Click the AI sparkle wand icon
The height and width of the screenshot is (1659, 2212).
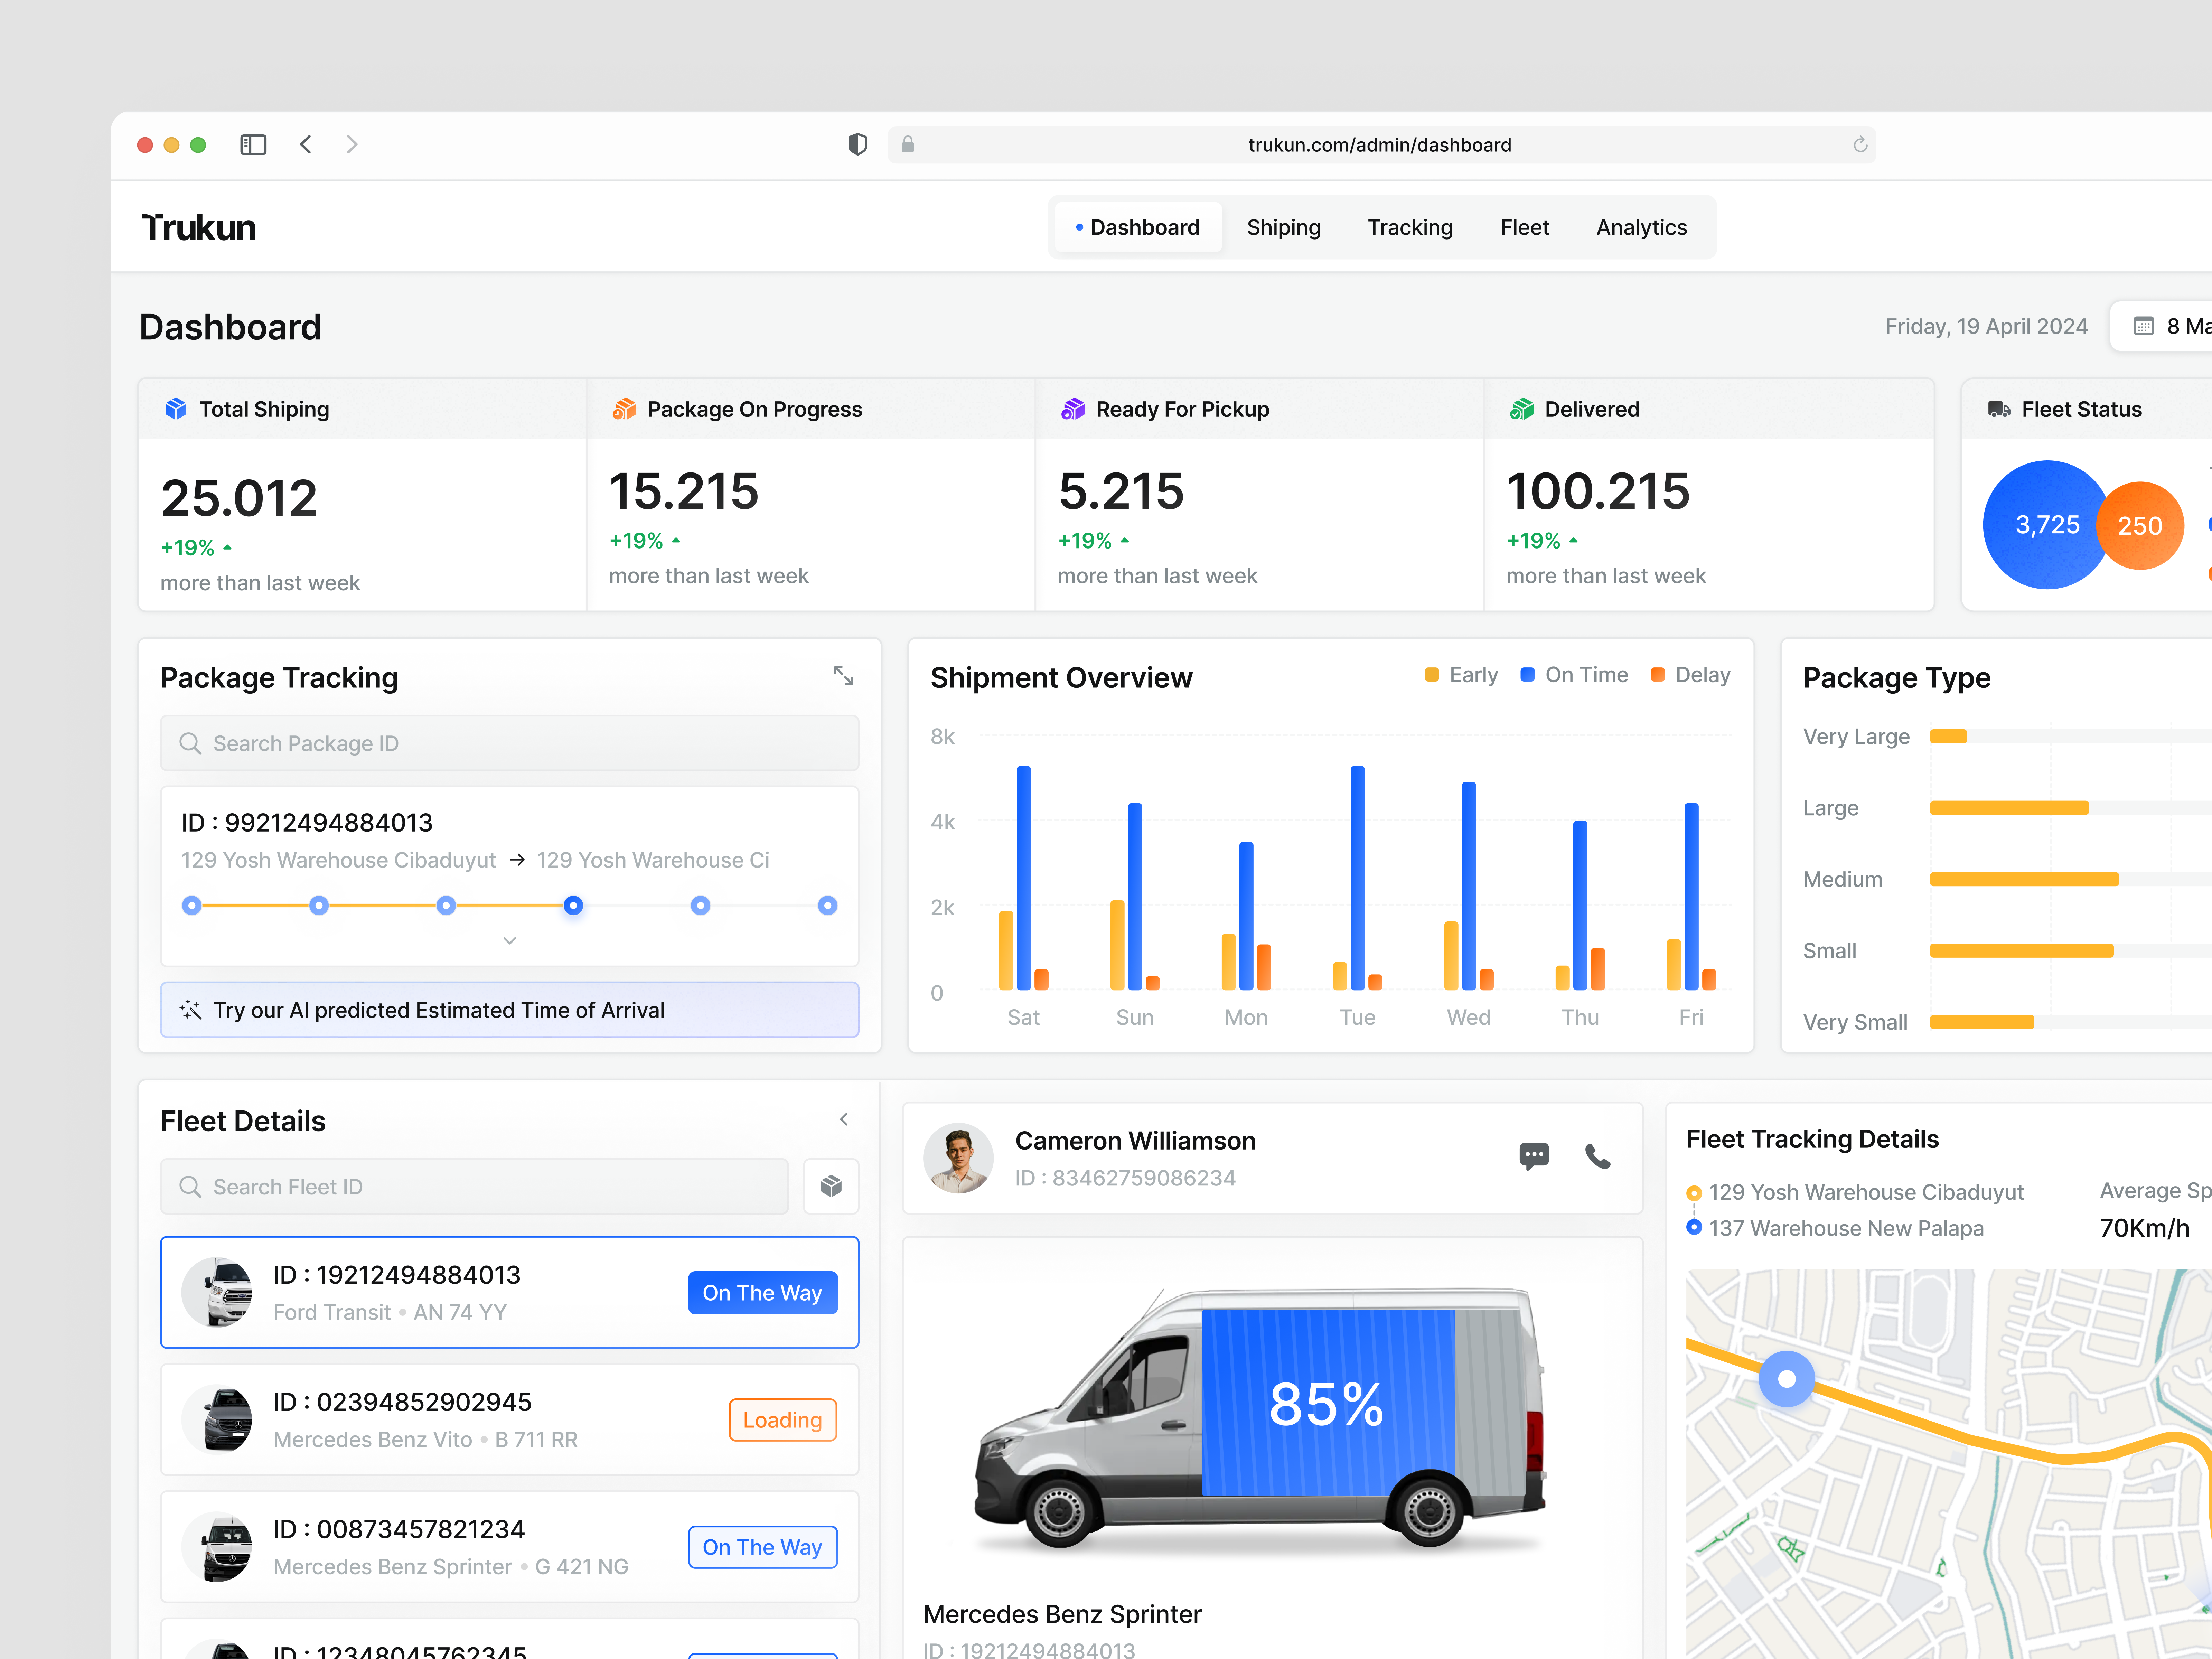[190, 1010]
